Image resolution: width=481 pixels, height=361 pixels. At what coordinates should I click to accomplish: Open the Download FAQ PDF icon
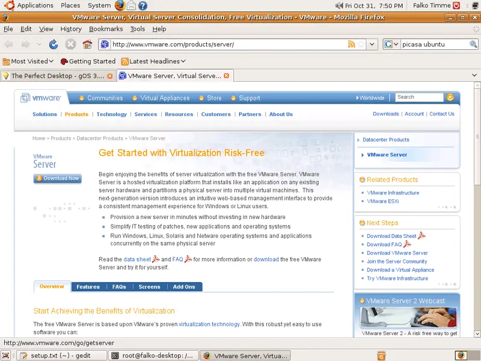click(407, 244)
